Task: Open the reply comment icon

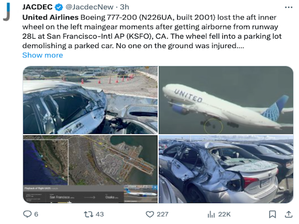Action: click(x=28, y=214)
